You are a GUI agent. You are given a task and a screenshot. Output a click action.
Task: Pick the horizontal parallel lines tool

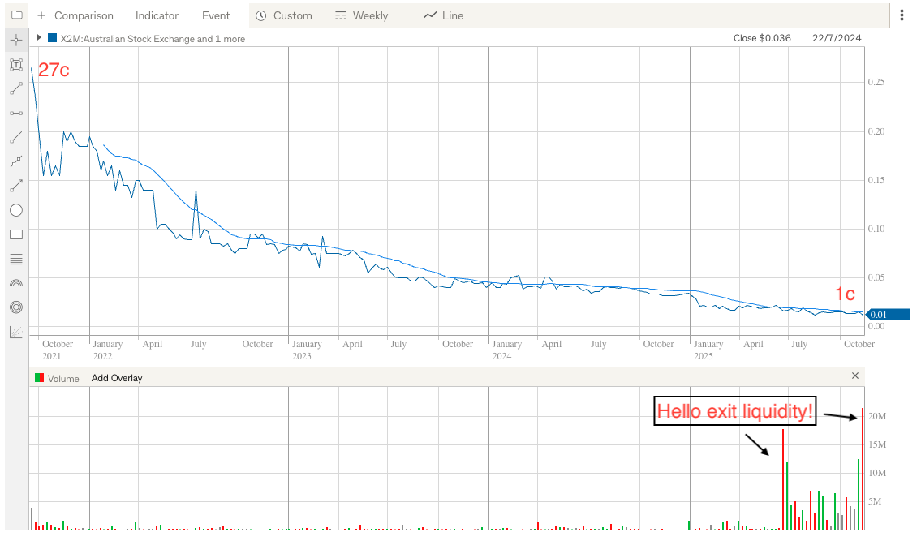point(16,260)
